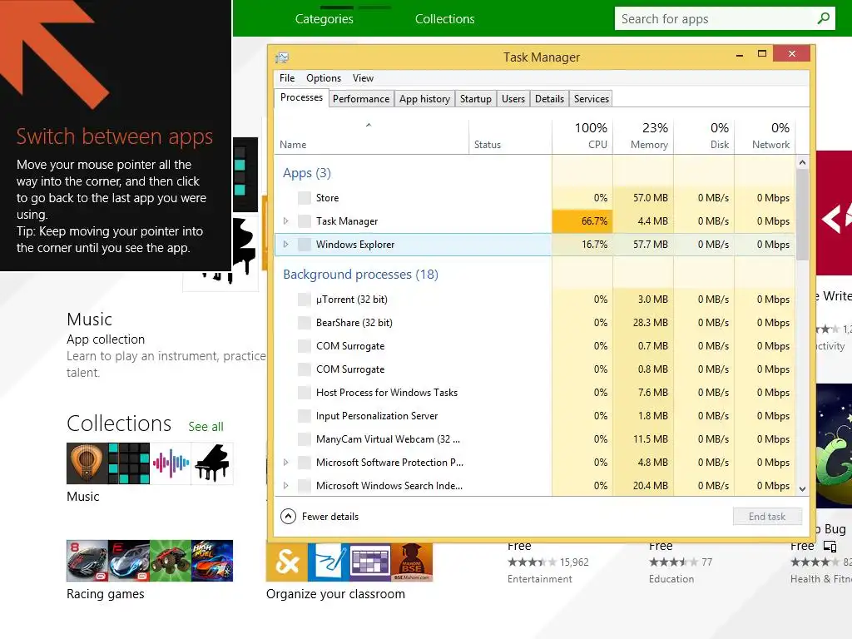Click the search magnifier icon in Store
Screen dimensions: 852x639
tap(823, 18)
